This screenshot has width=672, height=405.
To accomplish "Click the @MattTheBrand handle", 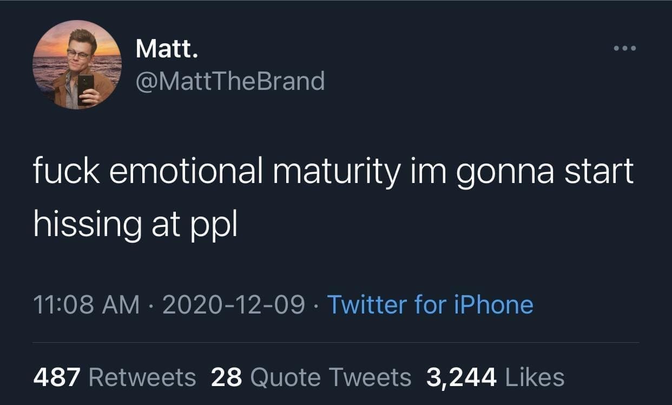I will 229,81.
